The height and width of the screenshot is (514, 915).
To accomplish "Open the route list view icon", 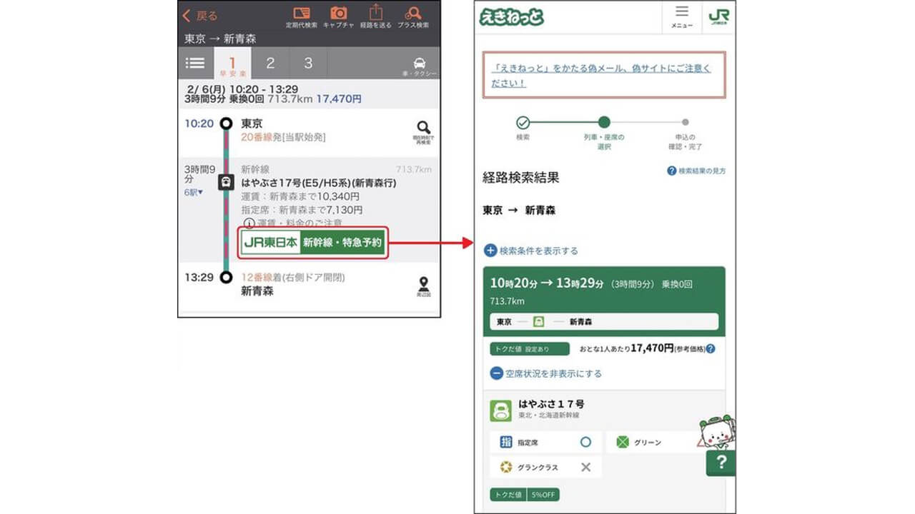I will 195,63.
